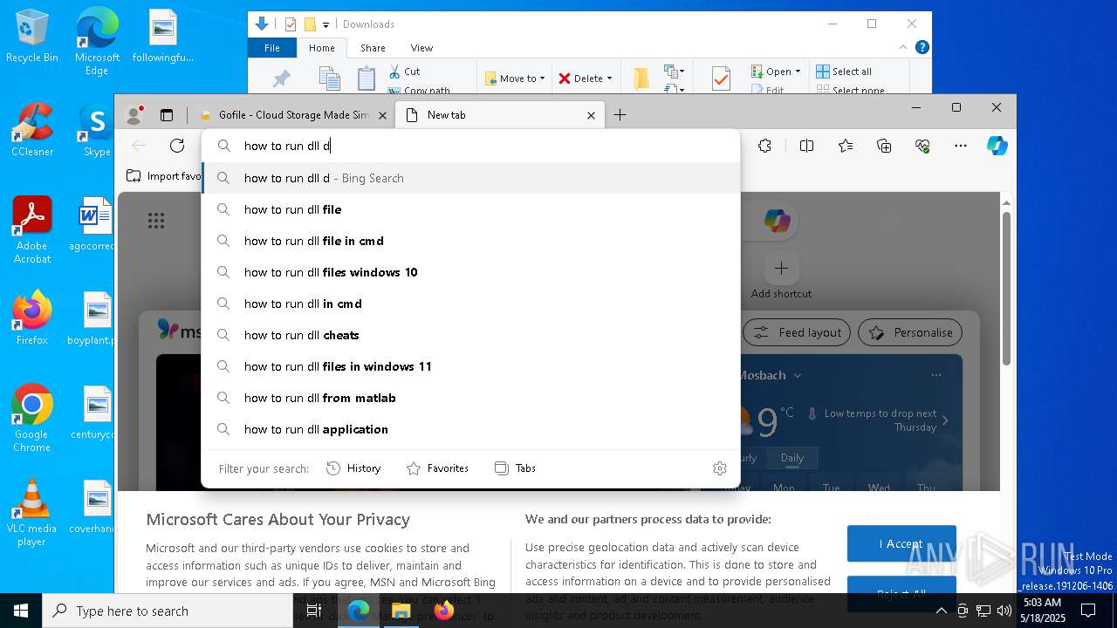Switch to File Explorer in the taskbar
Screen dimensions: 1117x628
(x=401, y=611)
